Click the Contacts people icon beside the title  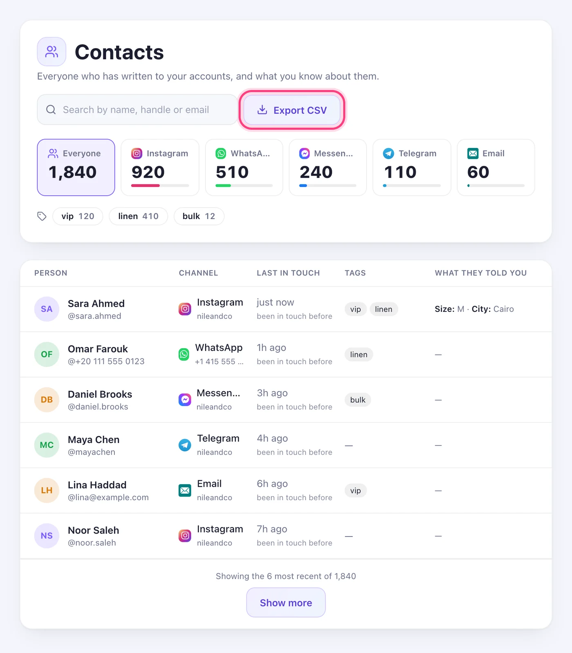click(51, 52)
